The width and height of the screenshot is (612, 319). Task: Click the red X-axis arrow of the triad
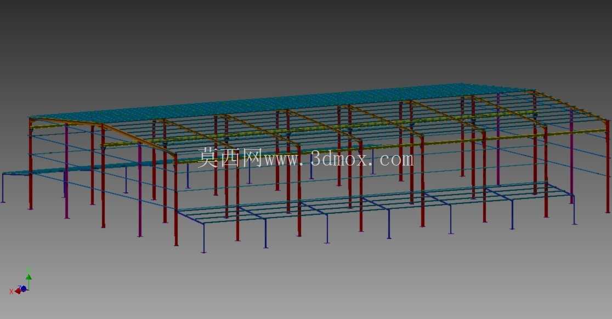pyautogui.click(x=17, y=291)
